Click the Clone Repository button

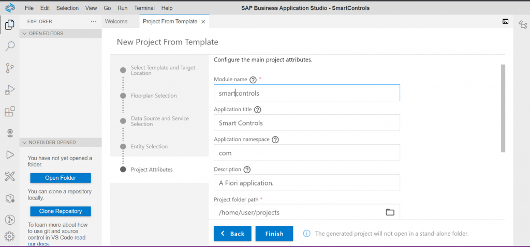pos(61,211)
